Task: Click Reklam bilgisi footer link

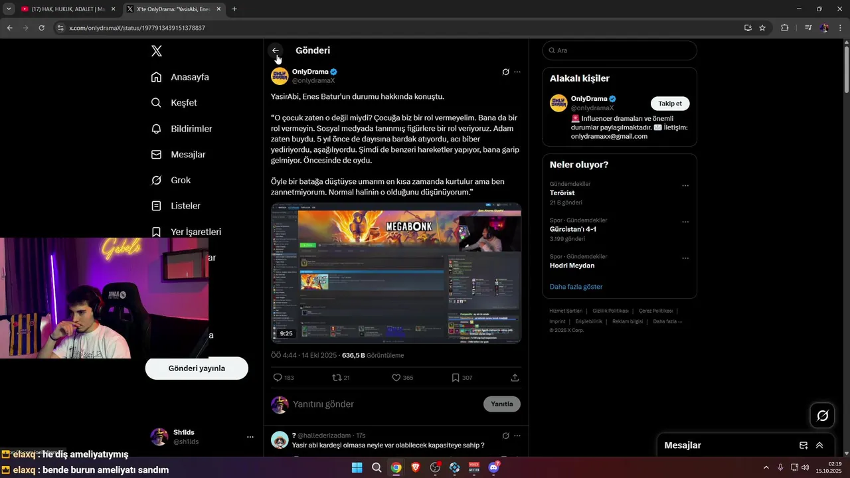Action: point(628,321)
